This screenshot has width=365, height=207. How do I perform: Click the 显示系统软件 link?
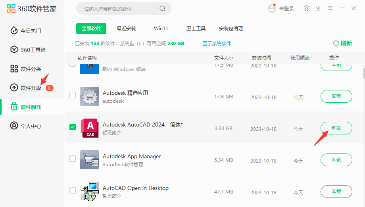[217, 44]
